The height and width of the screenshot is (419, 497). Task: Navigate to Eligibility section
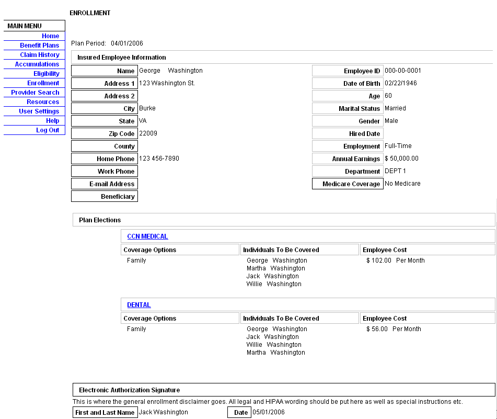pos(47,74)
